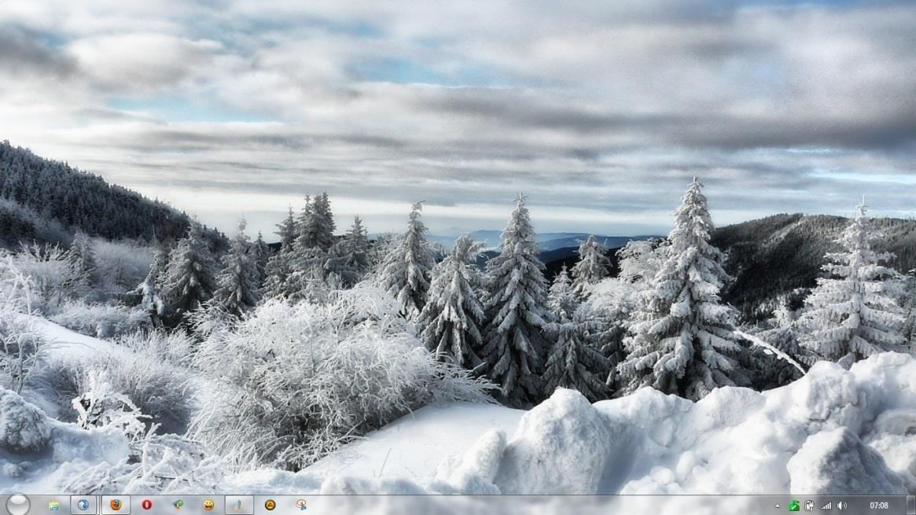Open the Start menu orb
916x515 pixels.
(17, 505)
